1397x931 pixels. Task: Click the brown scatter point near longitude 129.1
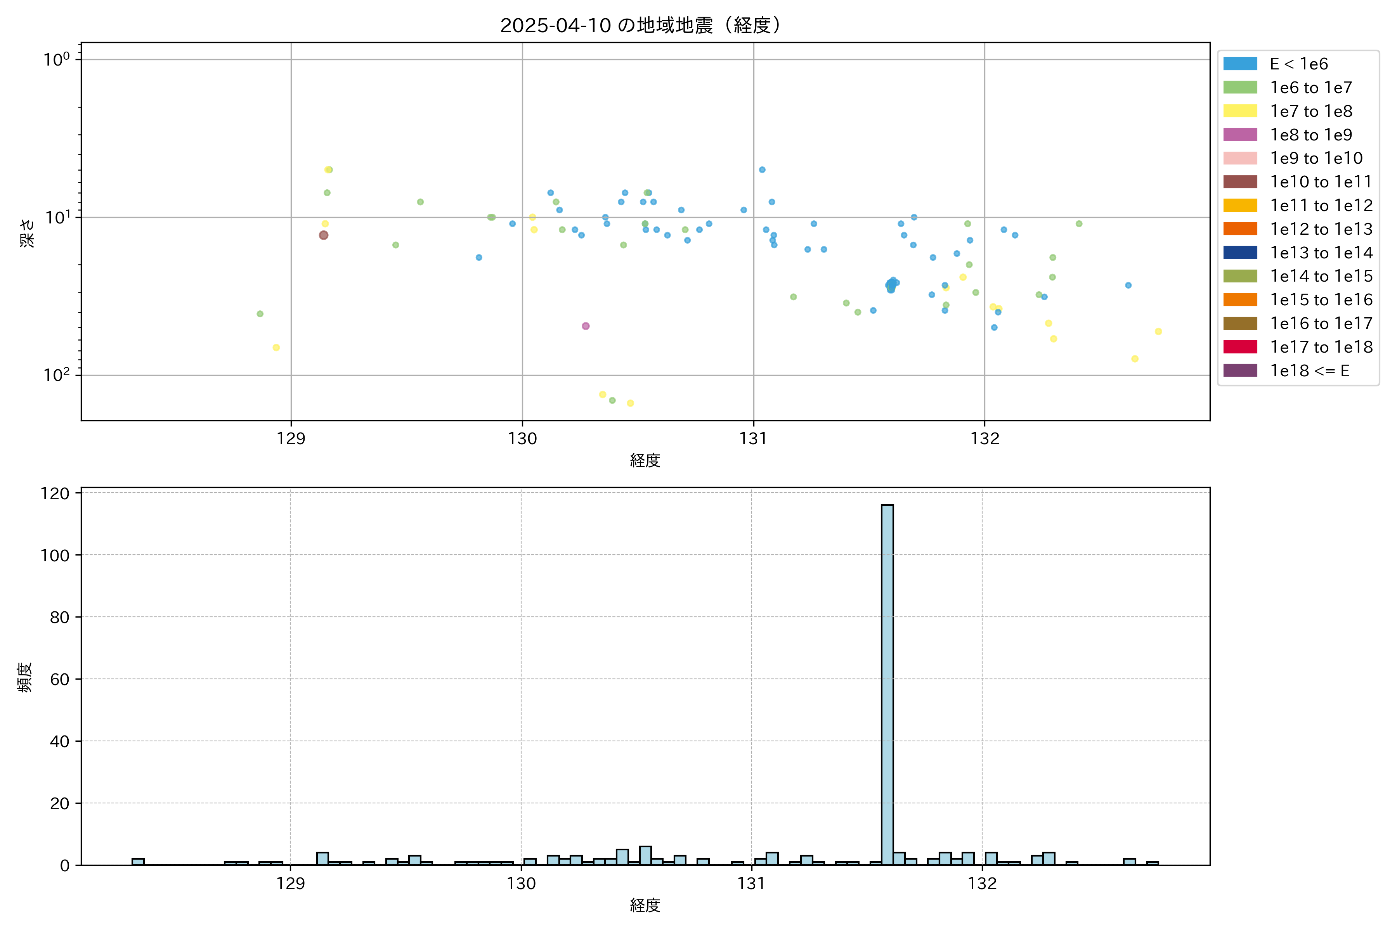324,235
